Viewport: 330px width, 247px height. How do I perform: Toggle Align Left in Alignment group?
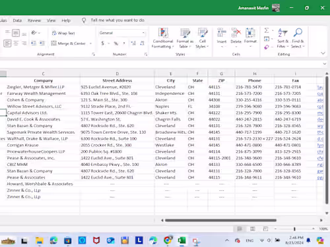[7, 43]
